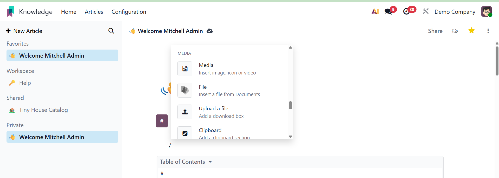Click the debug tools wrench icon
The height and width of the screenshot is (178, 499).
[x=426, y=12]
